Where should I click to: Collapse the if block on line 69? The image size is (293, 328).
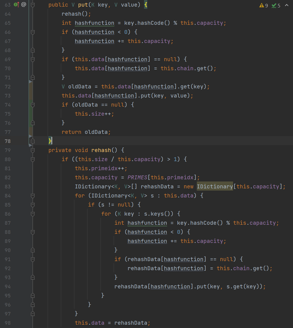coord(33,59)
